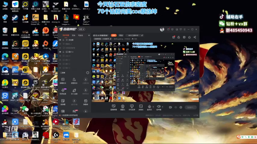Viewport: 257px width, 144px height.
Task: Click the orange 保存 save button
Action: point(114,35)
